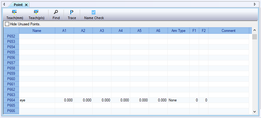Image resolution: width=261 pixels, height=118 pixels.
Task: Click the Name cell in row P652
Action: 37,36
